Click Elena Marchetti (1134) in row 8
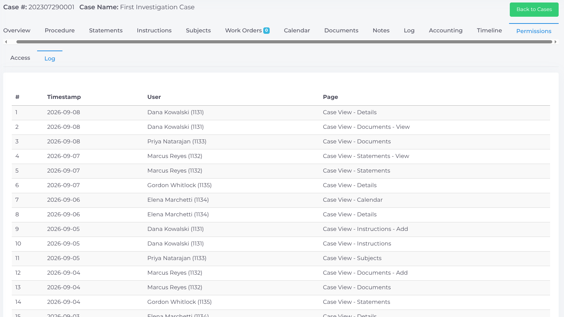Image resolution: width=564 pixels, height=317 pixels. pos(178,215)
